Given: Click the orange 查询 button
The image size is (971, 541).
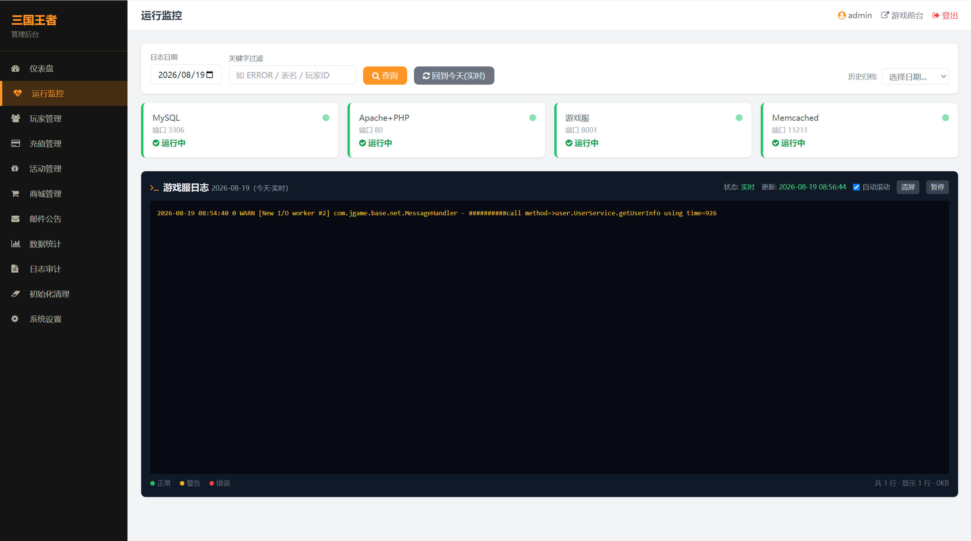Looking at the screenshot, I should (x=385, y=76).
